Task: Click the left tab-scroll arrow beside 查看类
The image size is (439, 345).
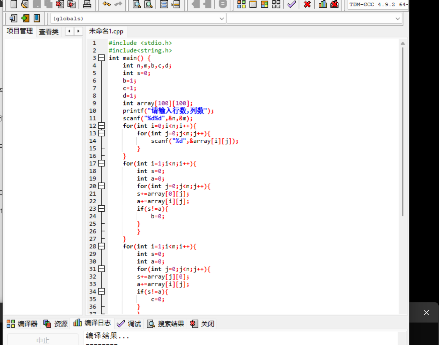Action: coord(69,31)
